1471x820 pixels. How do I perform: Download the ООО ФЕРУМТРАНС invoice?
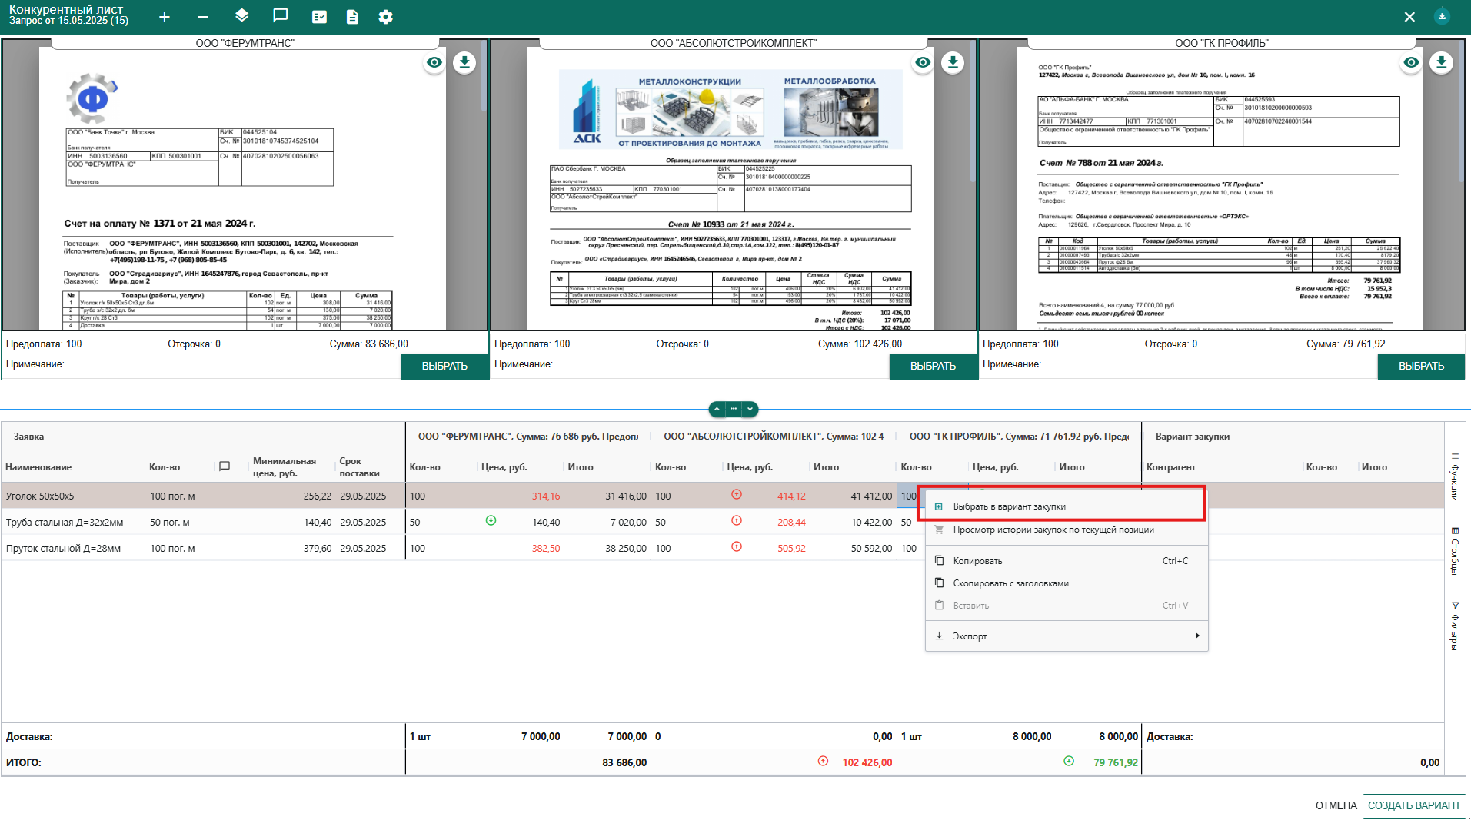coord(464,62)
